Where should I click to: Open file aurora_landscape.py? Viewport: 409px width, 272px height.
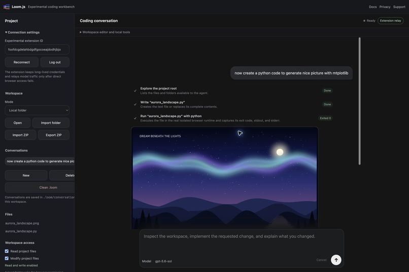coord(21,231)
